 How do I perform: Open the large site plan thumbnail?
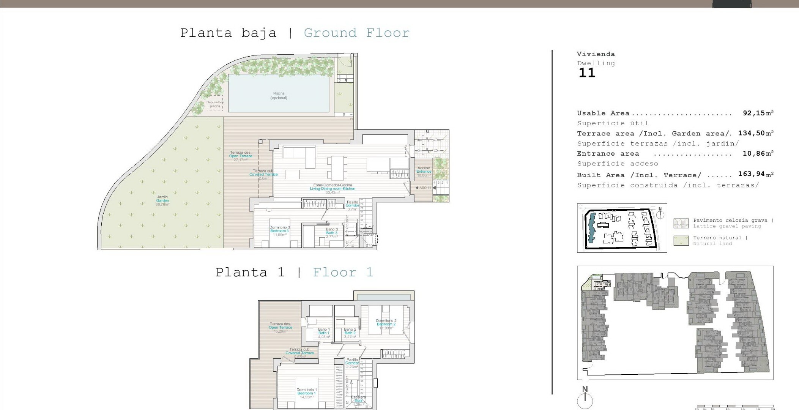pos(675,323)
